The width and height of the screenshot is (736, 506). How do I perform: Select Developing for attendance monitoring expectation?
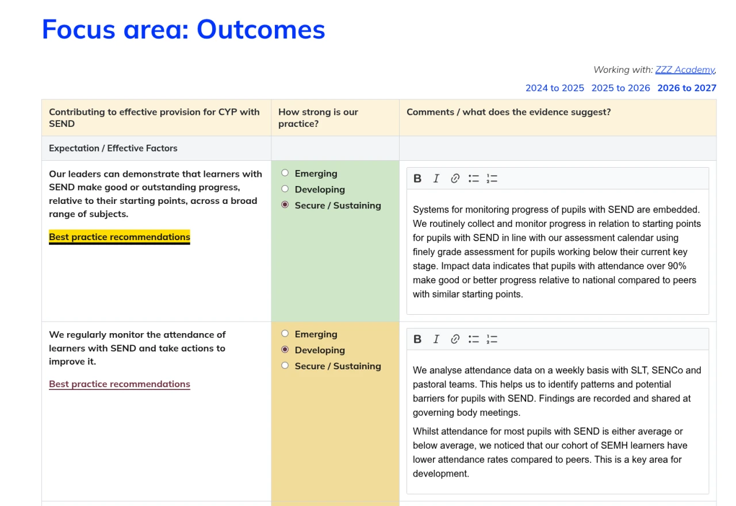point(285,350)
